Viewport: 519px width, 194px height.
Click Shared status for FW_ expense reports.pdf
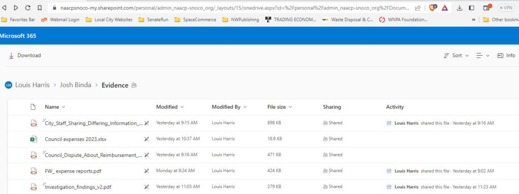(x=332, y=171)
